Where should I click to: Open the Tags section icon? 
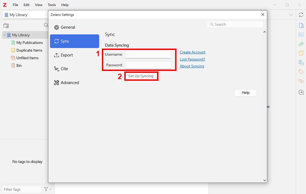(x=301, y=72)
